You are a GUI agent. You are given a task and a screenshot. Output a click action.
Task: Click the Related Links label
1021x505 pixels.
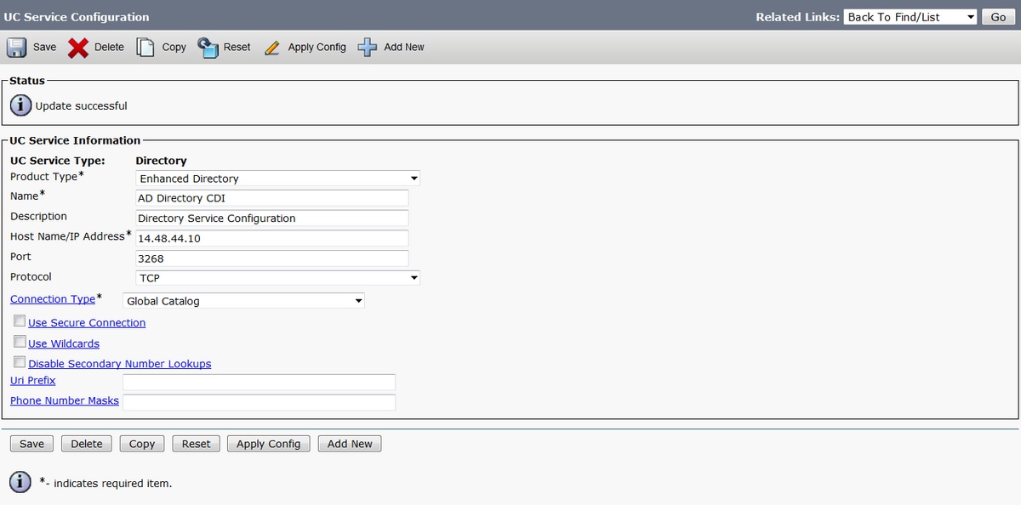tap(797, 17)
